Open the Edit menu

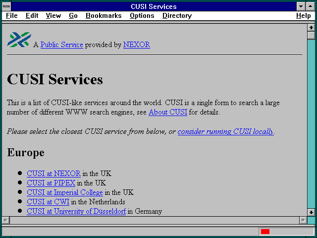click(x=32, y=15)
